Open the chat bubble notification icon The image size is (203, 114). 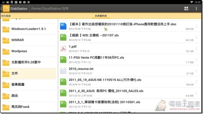click(12, 2)
